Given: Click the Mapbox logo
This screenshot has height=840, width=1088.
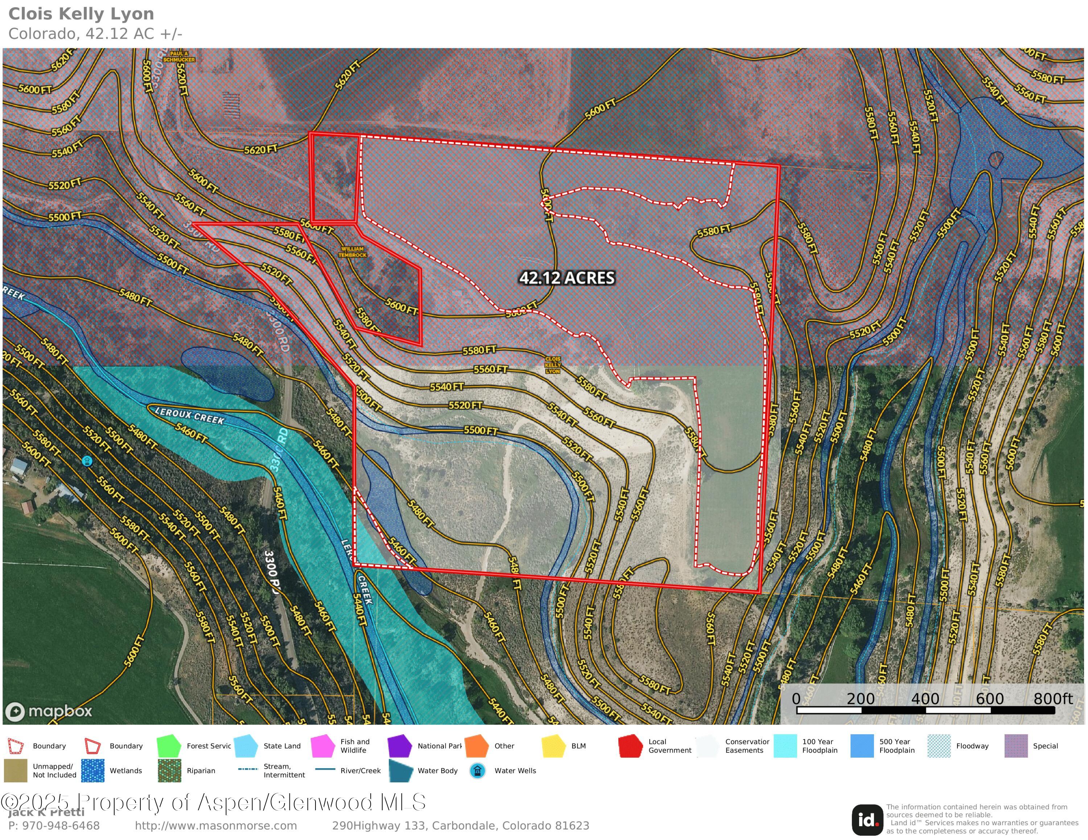Looking at the screenshot, I should (x=49, y=711).
